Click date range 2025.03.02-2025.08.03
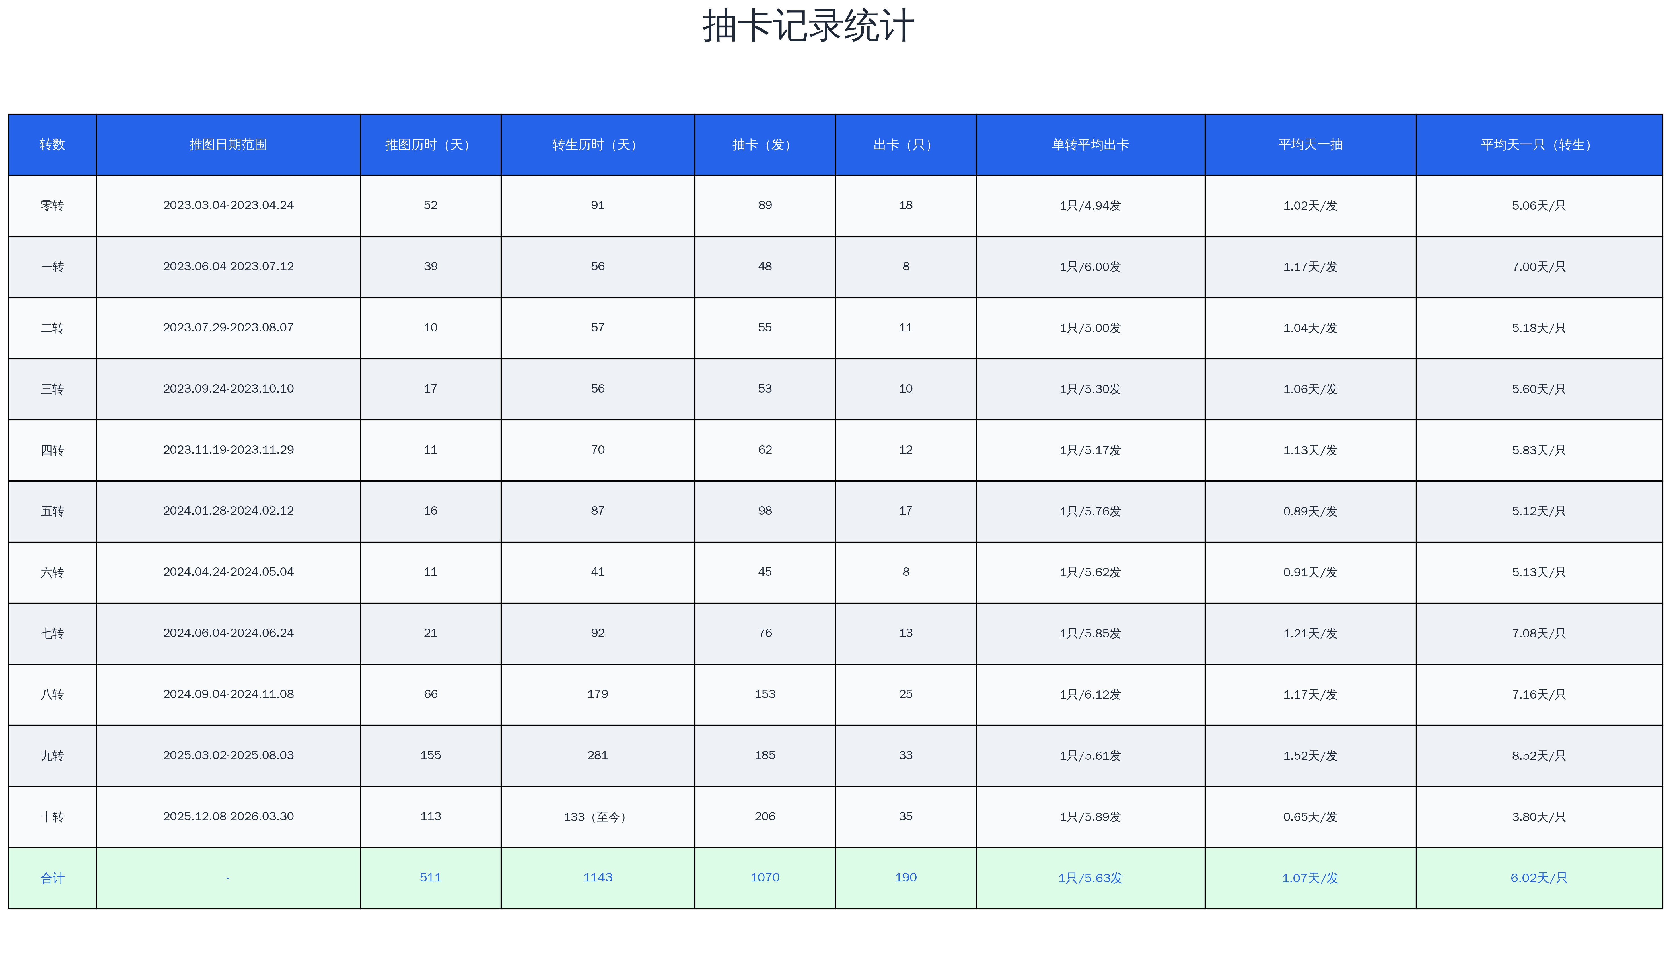The height and width of the screenshot is (960, 1671). 228,755
